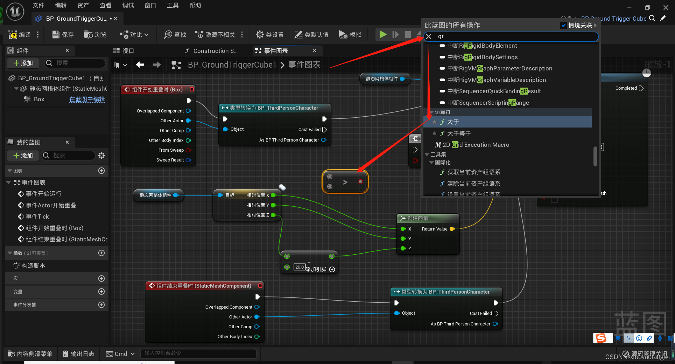Open the 编辑 menu
The image size is (675, 364).
[x=61, y=5]
